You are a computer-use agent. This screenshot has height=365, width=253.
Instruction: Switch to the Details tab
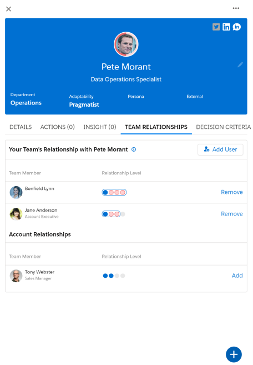[x=21, y=127]
